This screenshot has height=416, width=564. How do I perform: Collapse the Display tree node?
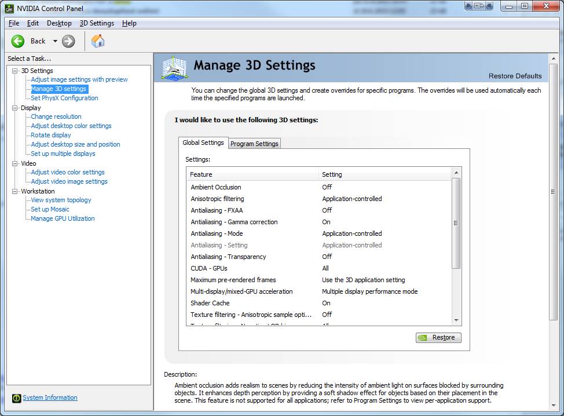click(x=14, y=108)
